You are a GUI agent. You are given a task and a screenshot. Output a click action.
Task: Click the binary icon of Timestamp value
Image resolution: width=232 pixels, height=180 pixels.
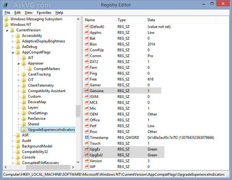click(87, 137)
